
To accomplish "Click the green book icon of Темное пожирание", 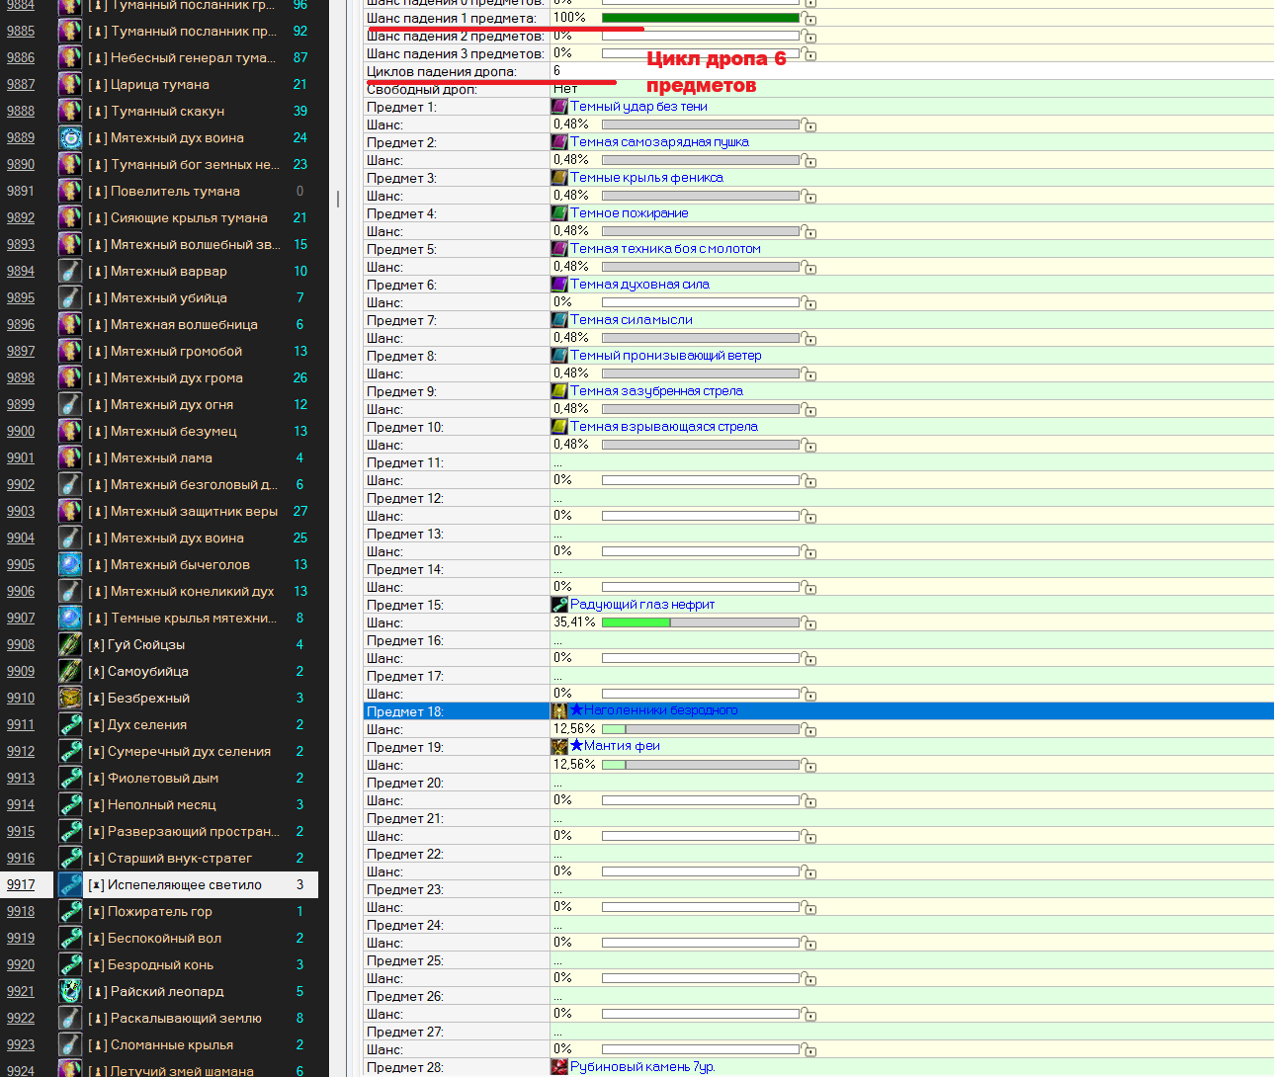I will point(559,213).
